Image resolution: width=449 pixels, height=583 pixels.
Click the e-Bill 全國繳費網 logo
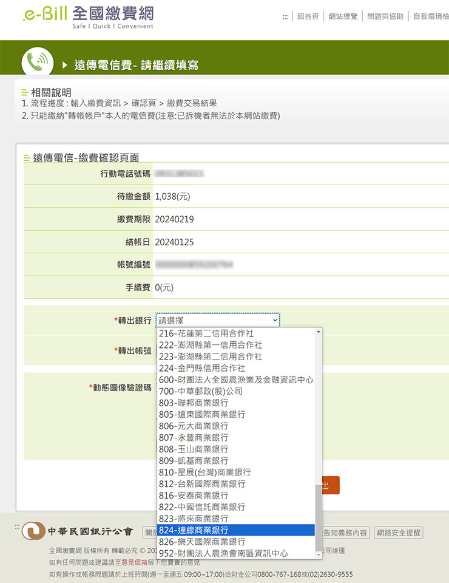click(x=89, y=18)
